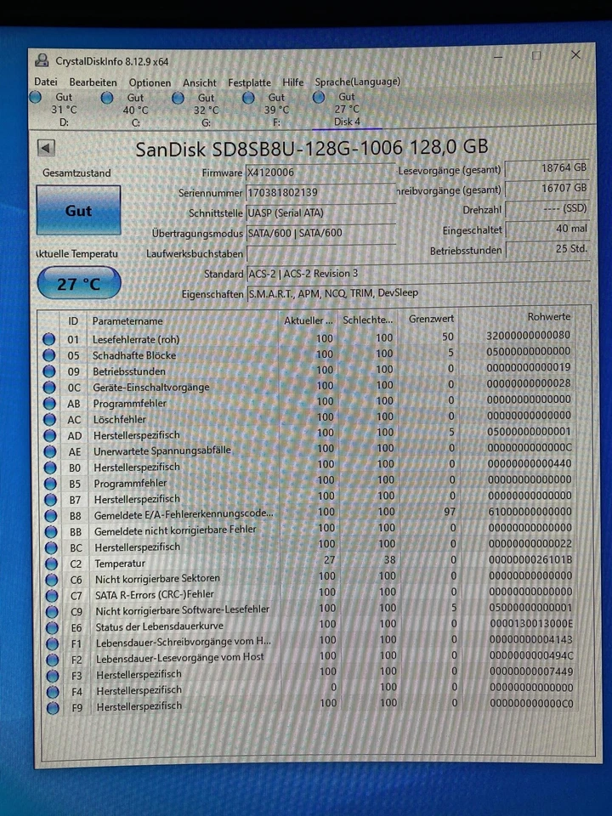Maximize the CrystalDiskInfo window
Viewport: 612px width, 816px height.
click(x=536, y=55)
